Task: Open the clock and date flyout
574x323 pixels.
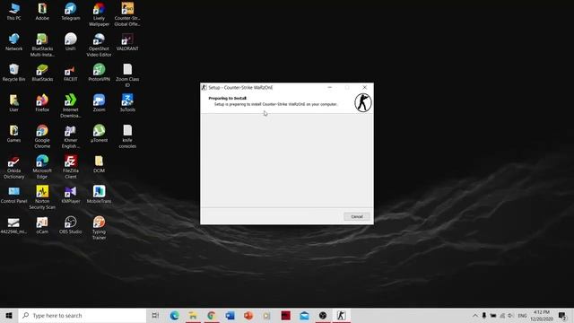Action: tap(542, 315)
